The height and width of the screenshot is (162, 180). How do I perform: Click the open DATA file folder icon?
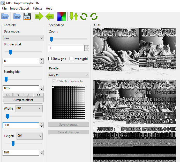[5, 17]
